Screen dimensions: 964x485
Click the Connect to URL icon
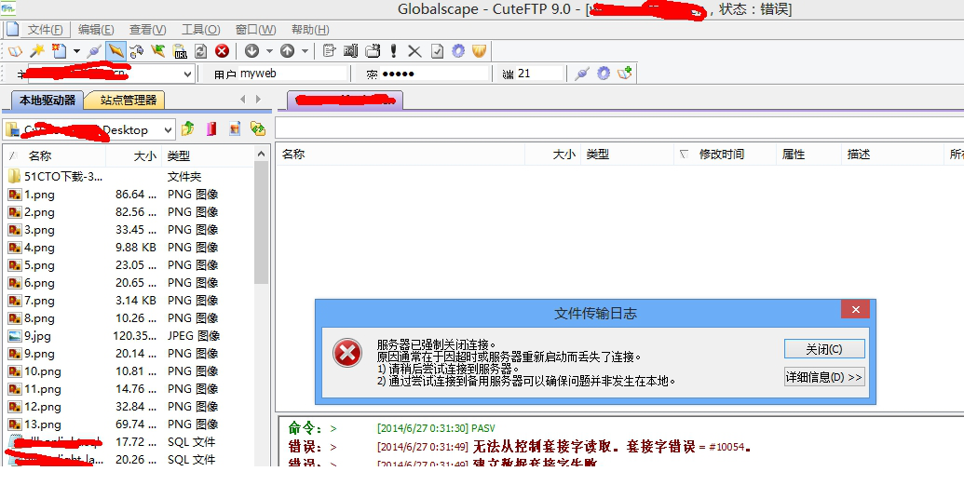coord(180,51)
